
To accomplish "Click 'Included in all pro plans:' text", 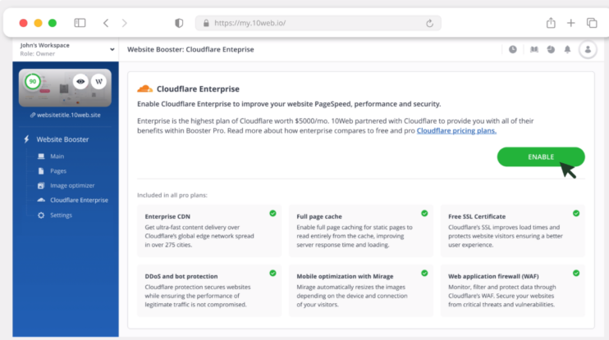I will (172, 195).
